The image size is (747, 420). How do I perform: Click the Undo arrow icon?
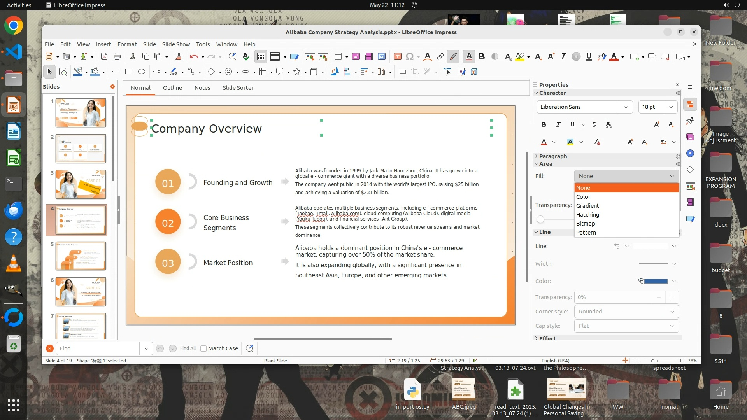pyautogui.click(x=194, y=57)
